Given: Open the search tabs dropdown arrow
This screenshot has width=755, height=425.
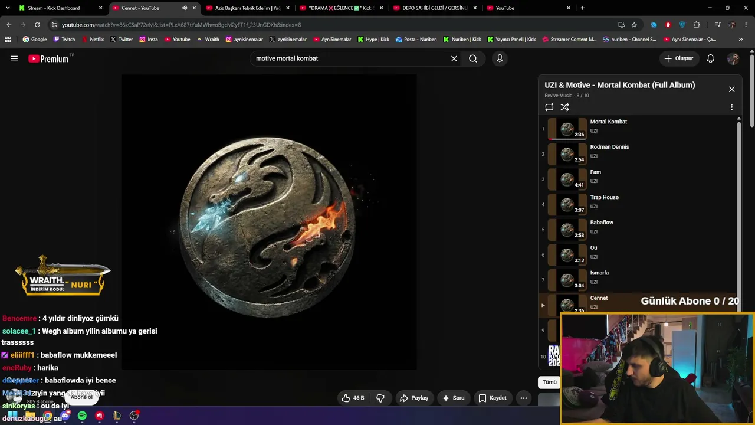Looking at the screenshot, I should click(8, 8).
